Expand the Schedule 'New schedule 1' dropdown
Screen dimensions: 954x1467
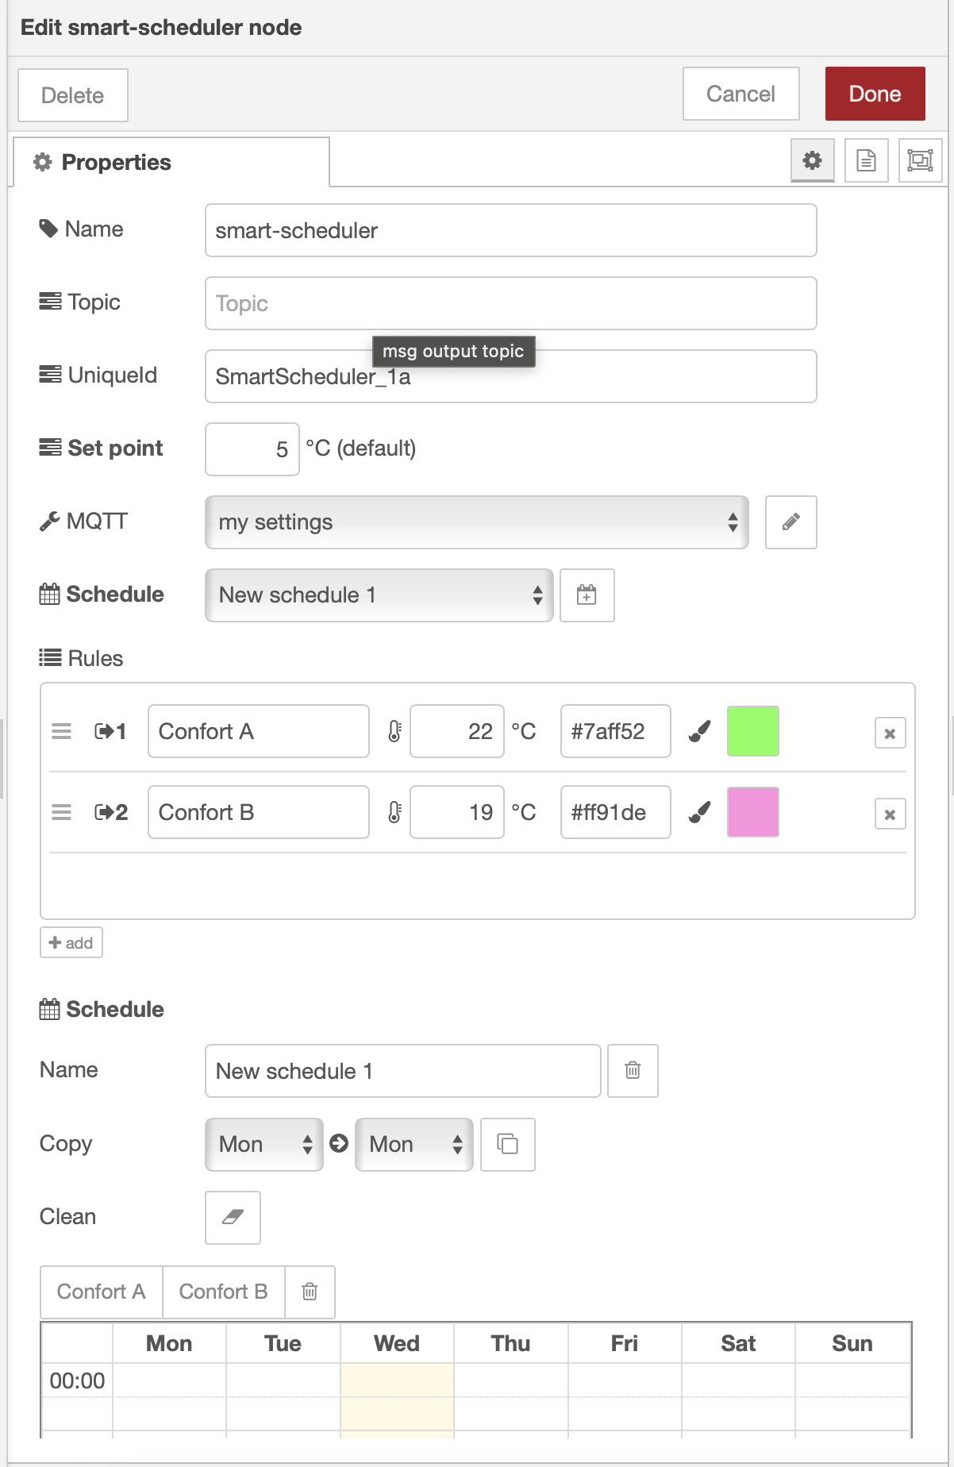tap(379, 595)
